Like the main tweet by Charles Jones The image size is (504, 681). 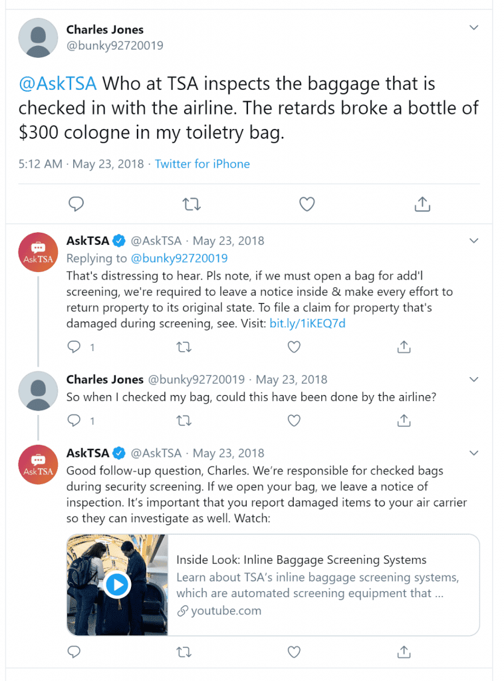(x=307, y=204)
